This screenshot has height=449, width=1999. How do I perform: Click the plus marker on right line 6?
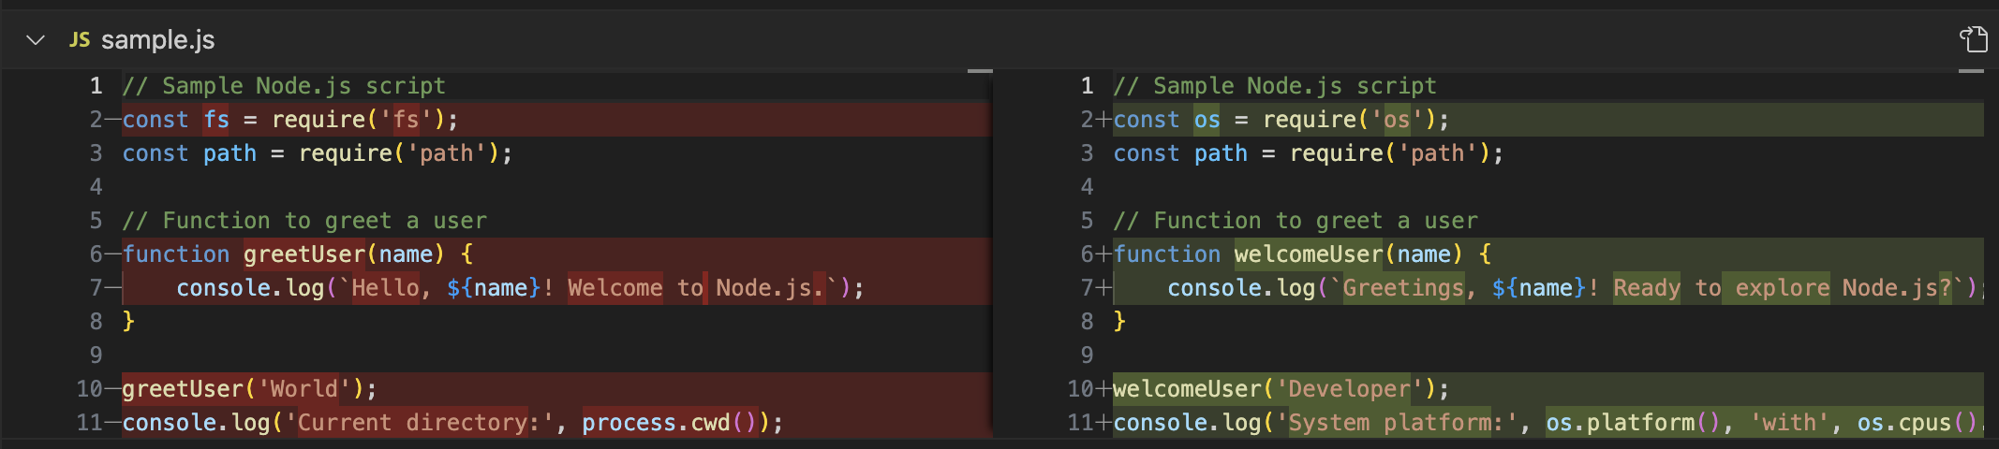(1103, 254)
